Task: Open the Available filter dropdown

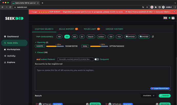Action: 149,96
